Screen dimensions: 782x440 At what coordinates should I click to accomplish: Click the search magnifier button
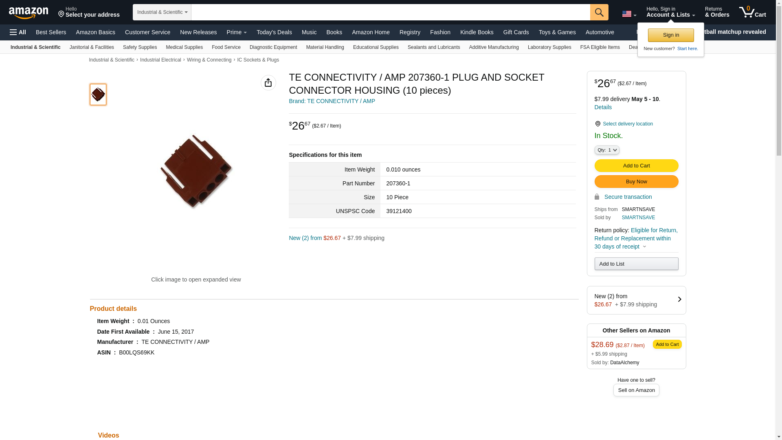pyautogui.click(x=599, y=12)
